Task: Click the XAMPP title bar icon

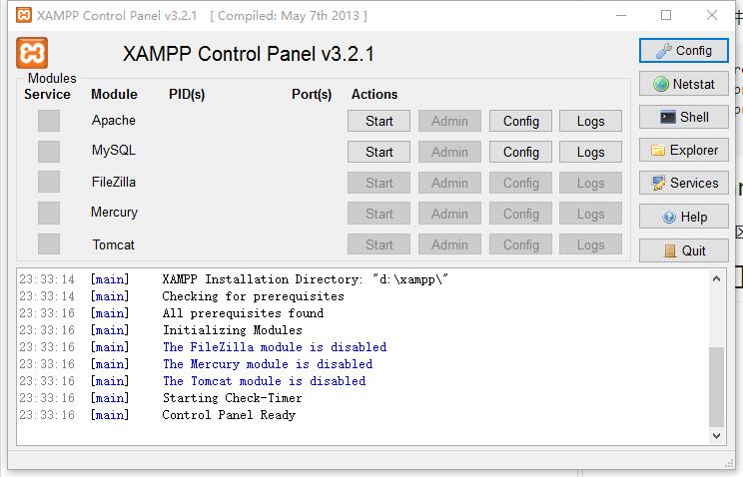Action: click(24, 15)
